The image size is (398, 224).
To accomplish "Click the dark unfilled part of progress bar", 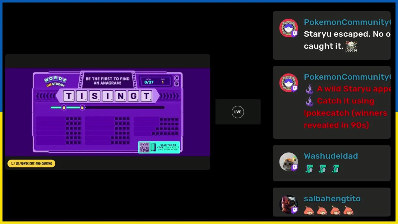I will click(125, 108).
